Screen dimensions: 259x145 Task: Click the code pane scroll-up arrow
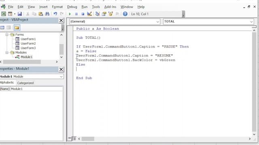click(x=254, y=31)
